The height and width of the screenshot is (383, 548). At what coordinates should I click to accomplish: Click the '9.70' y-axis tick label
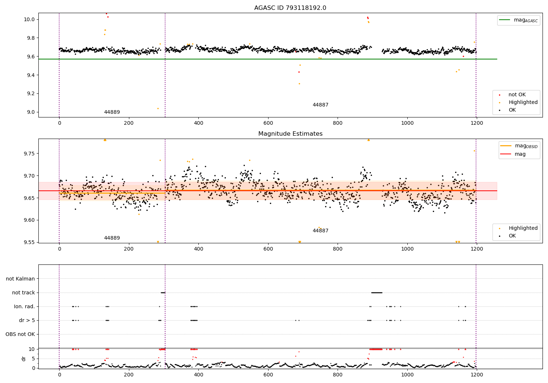pyautogui.click(x=30, y=176)
